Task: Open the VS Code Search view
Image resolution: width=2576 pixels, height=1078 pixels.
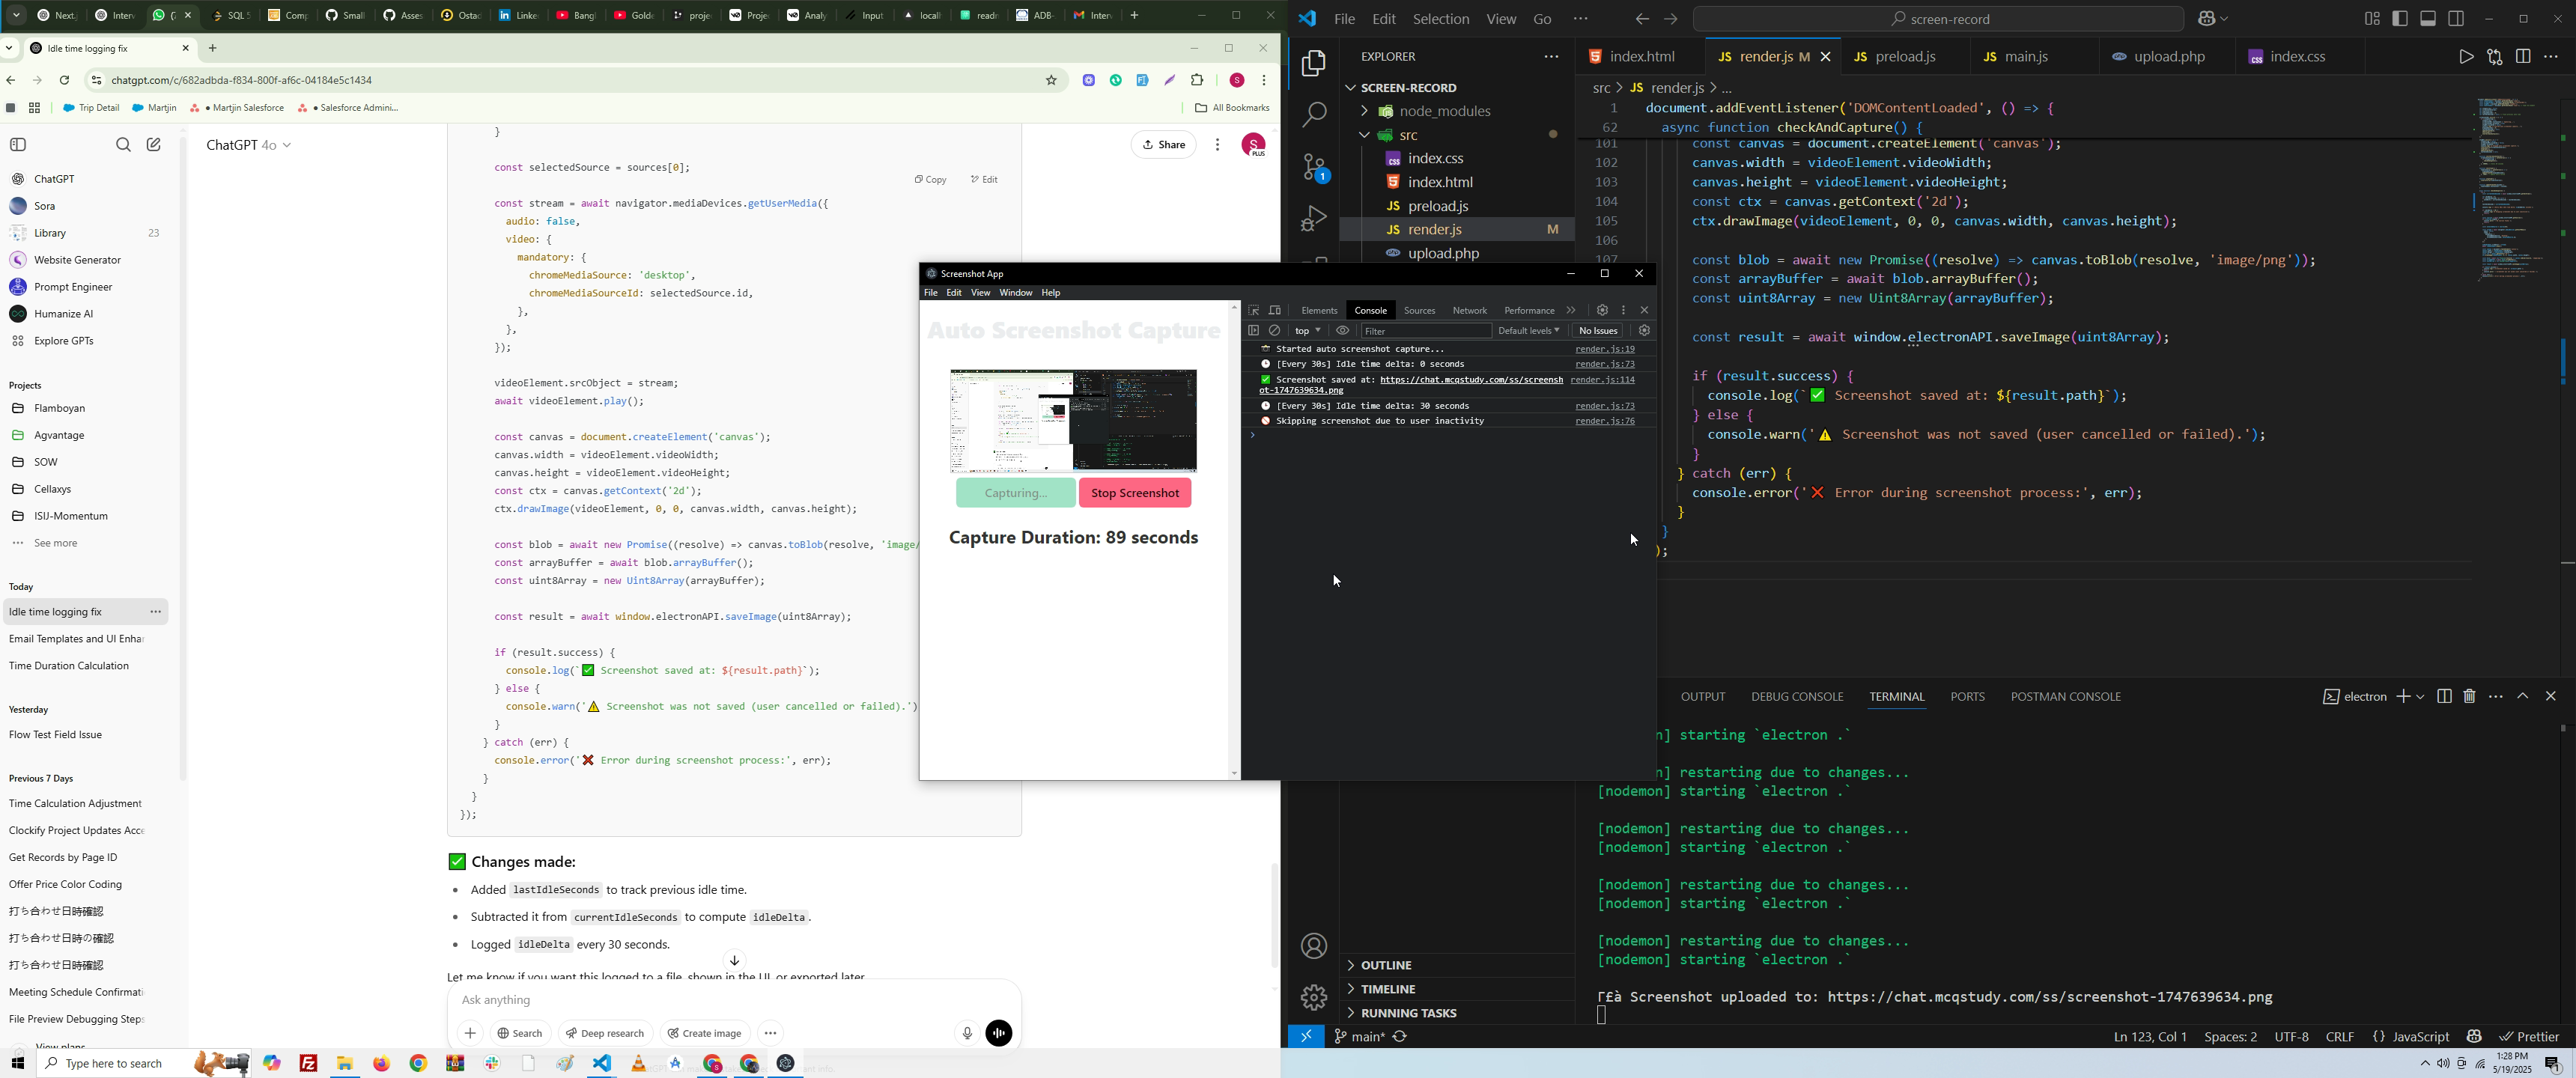Action: (x=1313, y=116)
